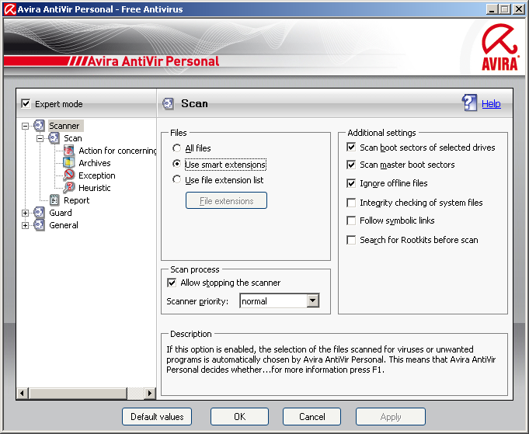The width and height of the screenshot is (529, 434).
Task: Click the Scanner gear icon in tree
Action: coord(39,126)
